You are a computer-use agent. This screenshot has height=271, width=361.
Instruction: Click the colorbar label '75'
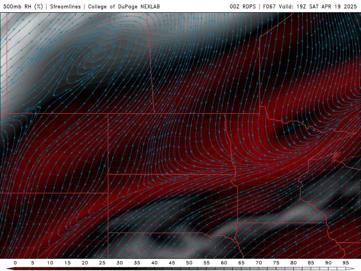tap(276, 263)
